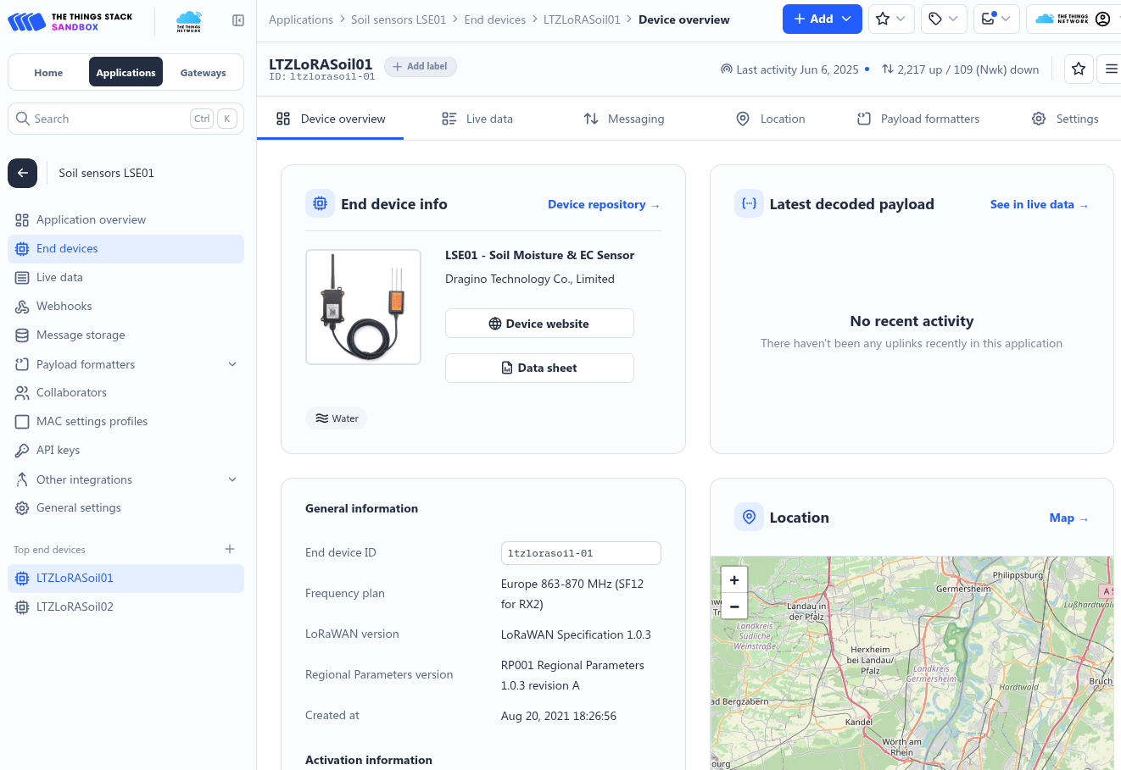1121x770 pixels.
Task: Open bookmarks star dropdown in top bar
Action: pyautogui.click(x=891, y=19)
